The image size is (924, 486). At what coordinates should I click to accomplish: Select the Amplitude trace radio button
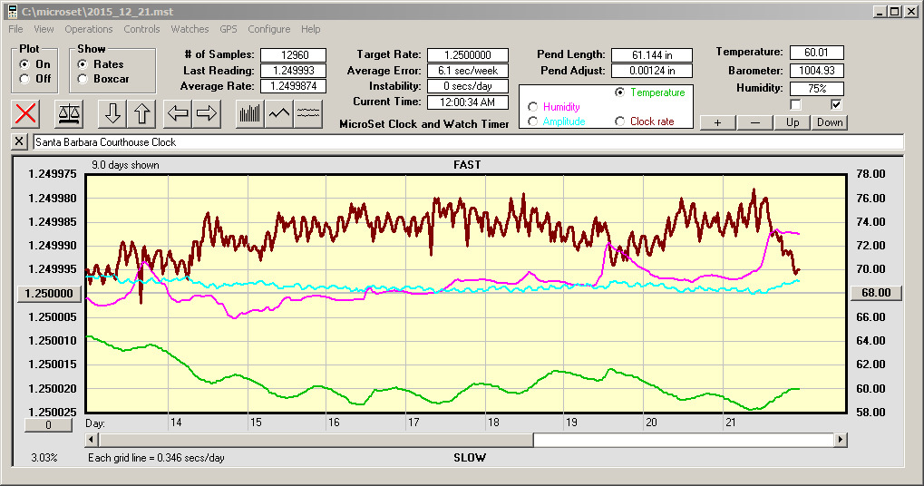532,121
